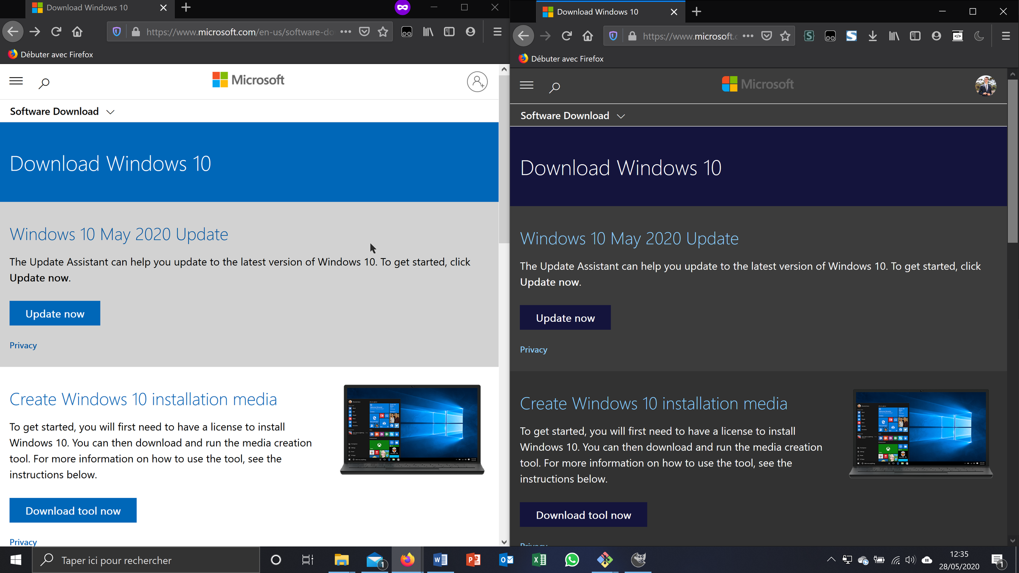The height and width of the screenshot is (573, 1019).
Task: Open hamburger menu in right Firefox window
Action: point(1006,36)
